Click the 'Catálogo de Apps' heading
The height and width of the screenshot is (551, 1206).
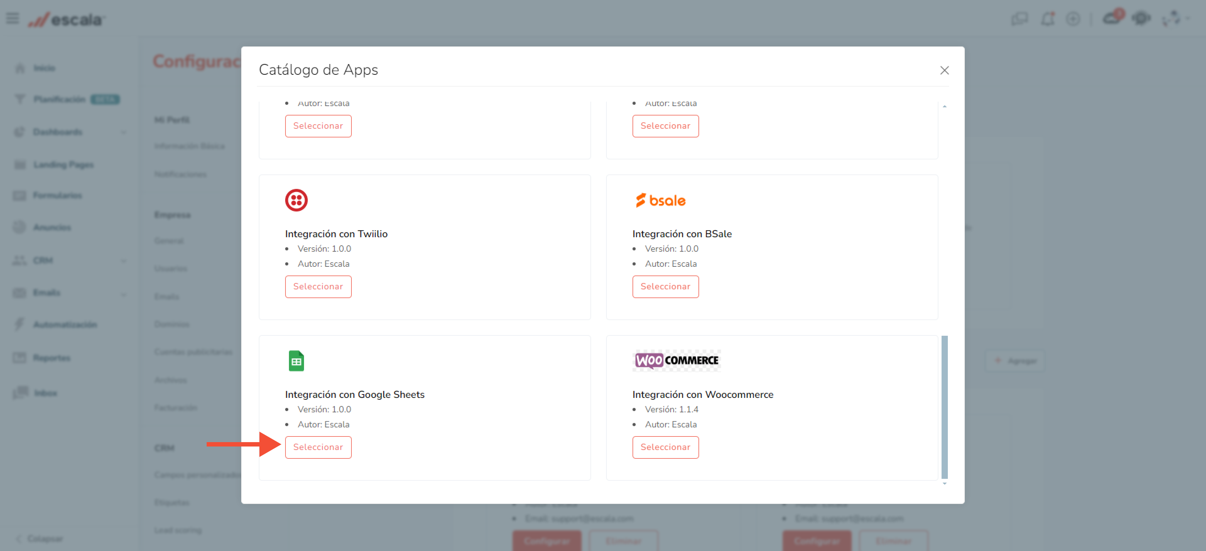(318, 70)
